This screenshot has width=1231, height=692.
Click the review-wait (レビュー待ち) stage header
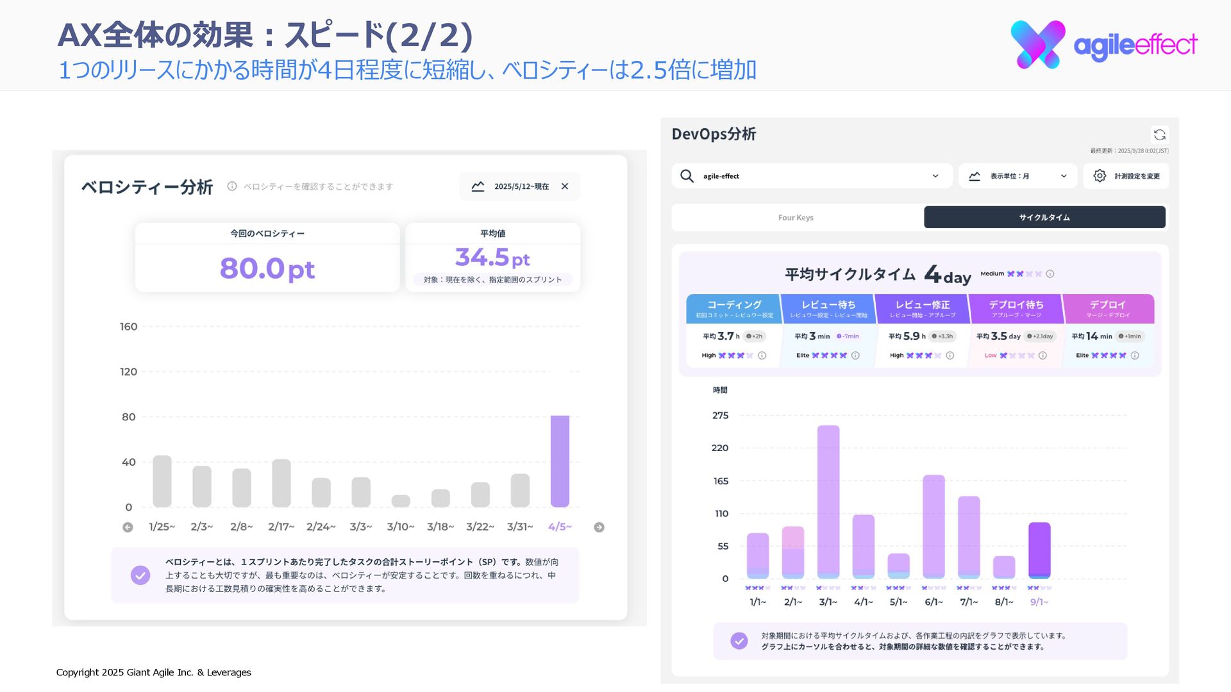pyautogui.click(x=828, y=308)
